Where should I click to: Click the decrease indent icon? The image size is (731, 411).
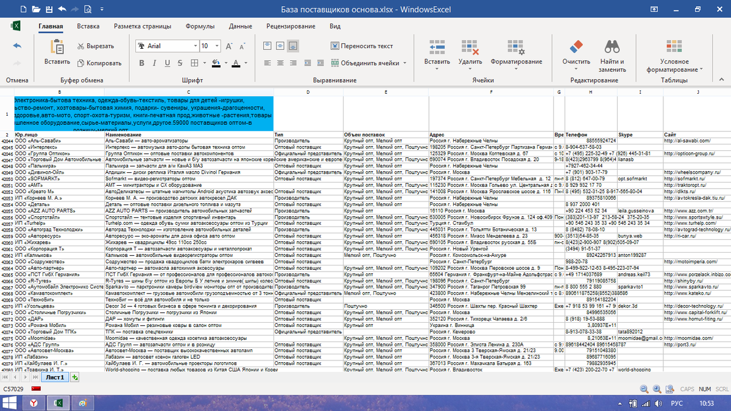click(x=308, y=63)
